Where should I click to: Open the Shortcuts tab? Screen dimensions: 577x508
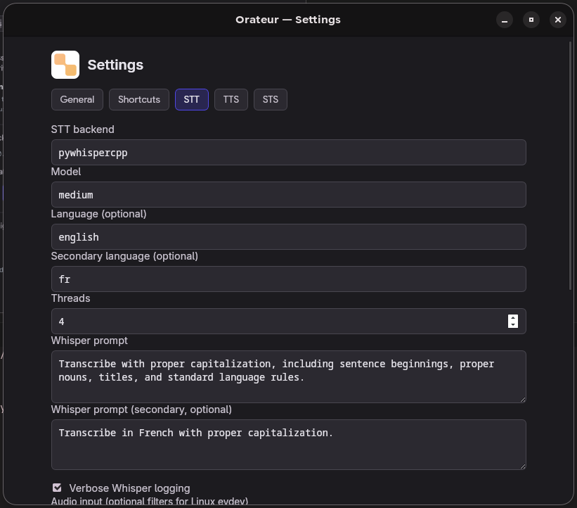point(139,99)
